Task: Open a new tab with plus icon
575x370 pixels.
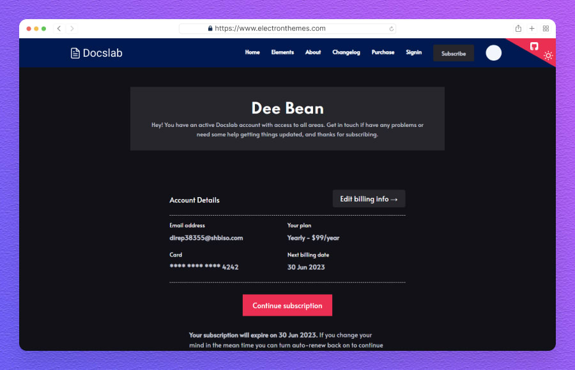Action: pos(532,29)
